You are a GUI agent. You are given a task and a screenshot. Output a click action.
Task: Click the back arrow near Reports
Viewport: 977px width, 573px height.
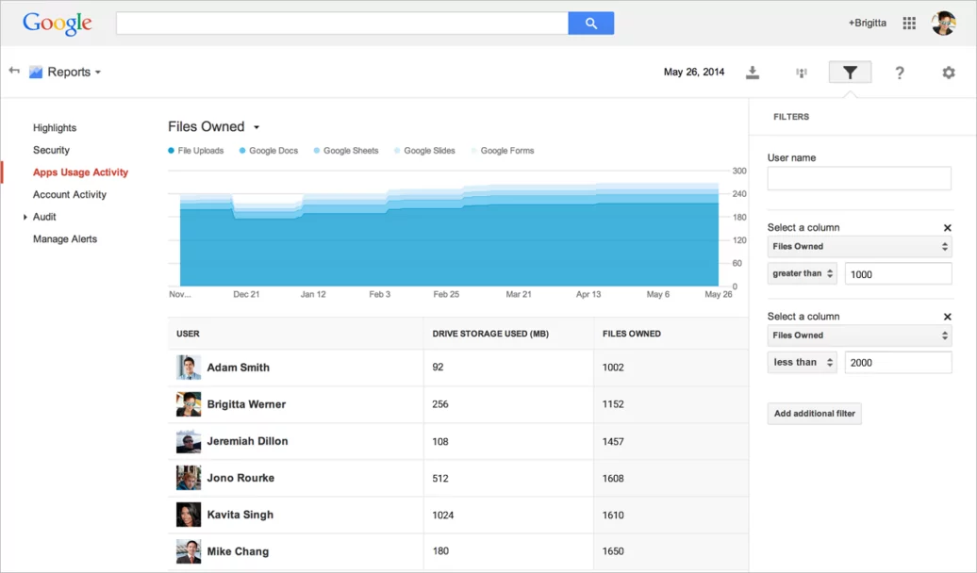(x=14, y=71)
